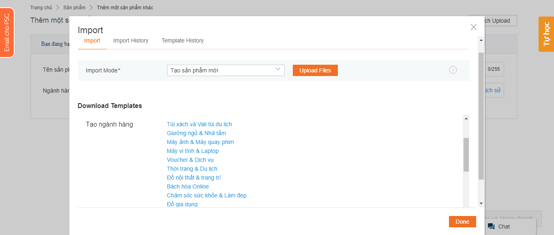The height and width of the screenshot is (235, 554).
Task: Click the Upload Files button
Action: [315, 70]
